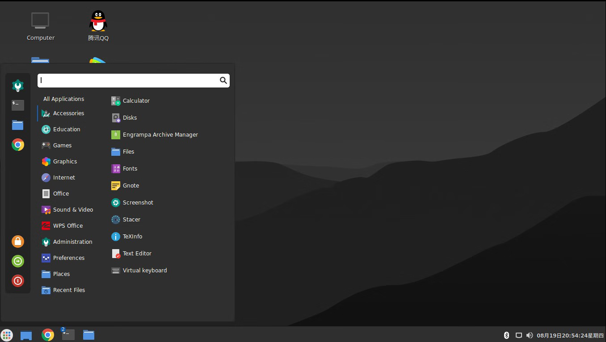Viewport: 606px width, 342px height.
Task: Click the orange lock screen icon
Action: click(18, 242)
